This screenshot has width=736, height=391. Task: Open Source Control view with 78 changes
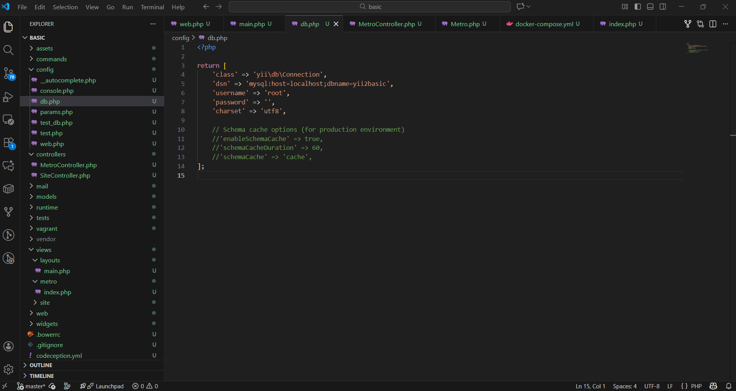[x=8, y=73]
